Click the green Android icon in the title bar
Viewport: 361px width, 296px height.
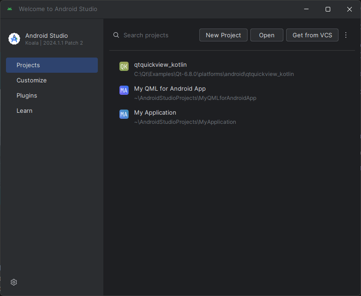click(x=10, y=9)
